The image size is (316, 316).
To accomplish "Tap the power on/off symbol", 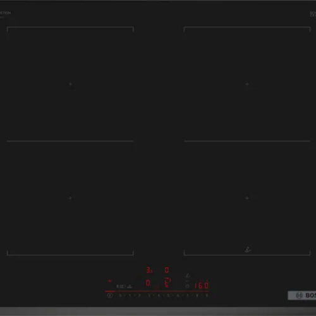I will [109, 296].
